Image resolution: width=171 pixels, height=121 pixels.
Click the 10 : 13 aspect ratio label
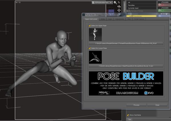click(18, 2)
